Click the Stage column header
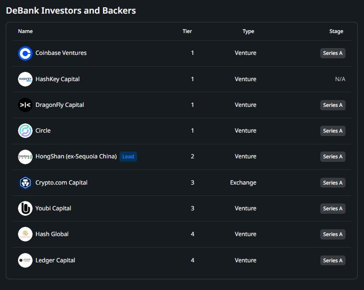Image resolution: width=364 pixels, height=290 pixels. (336, 32)
